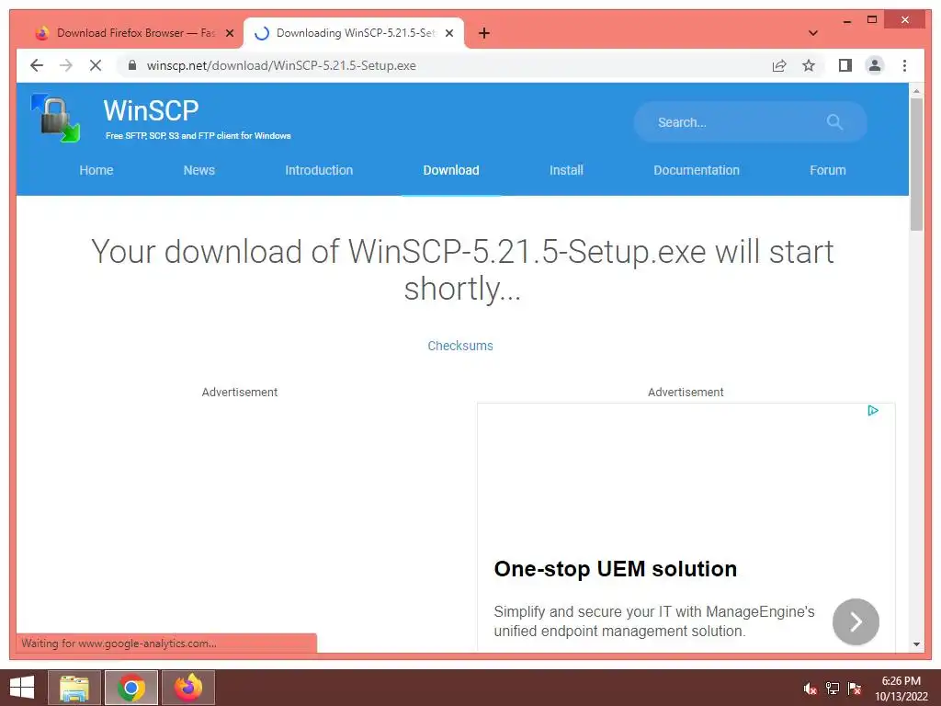Viewport: 941px width, 706px height.
Task: Open the Checksums link
Action: tap(460, 346)
